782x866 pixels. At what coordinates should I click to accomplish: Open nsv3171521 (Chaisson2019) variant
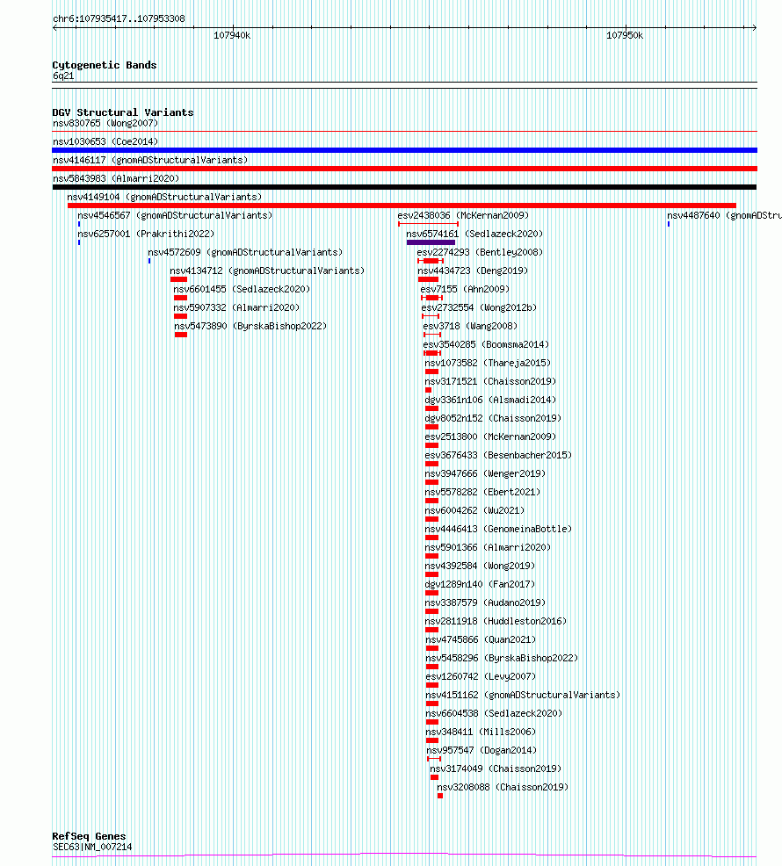point(490,382)
